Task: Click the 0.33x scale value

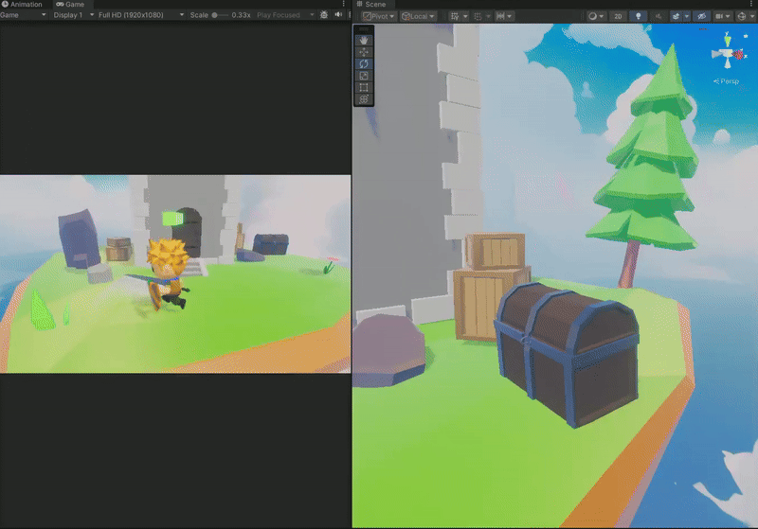Action: coord(241,15)
